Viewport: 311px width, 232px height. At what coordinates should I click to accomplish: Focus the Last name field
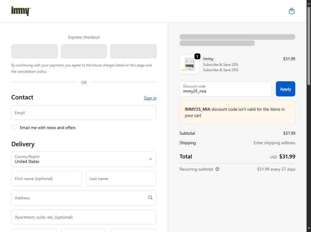pos(121,179)
